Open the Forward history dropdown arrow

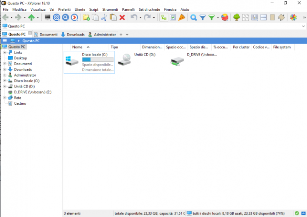(25, 18)
